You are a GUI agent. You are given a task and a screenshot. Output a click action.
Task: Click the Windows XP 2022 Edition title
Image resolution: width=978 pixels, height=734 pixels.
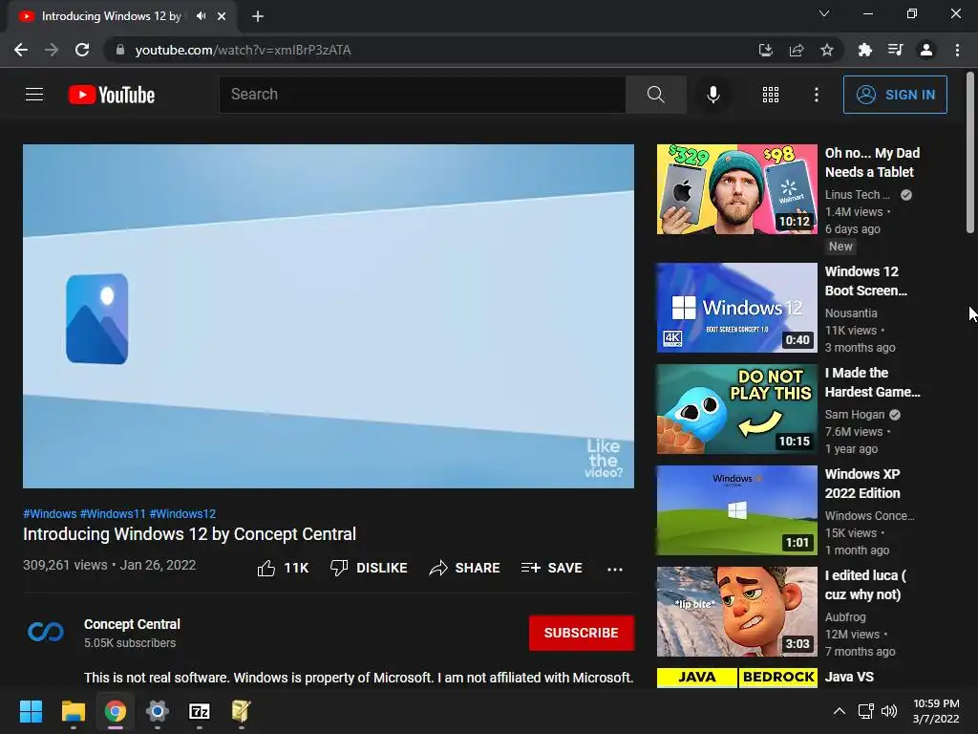[x=862, y=484]
